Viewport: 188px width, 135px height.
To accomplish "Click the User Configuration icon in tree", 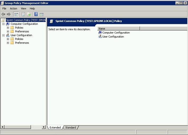I will click(x=8, y=35).
